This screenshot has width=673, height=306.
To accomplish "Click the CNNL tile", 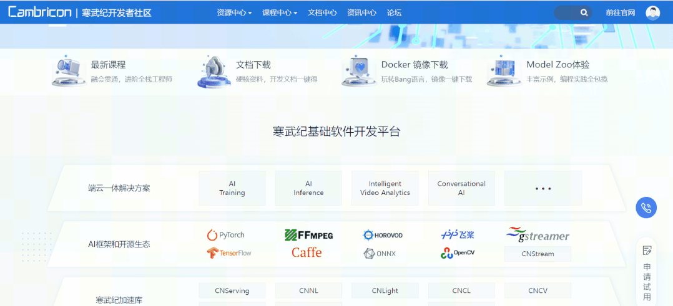I will [x=308, y=290].
